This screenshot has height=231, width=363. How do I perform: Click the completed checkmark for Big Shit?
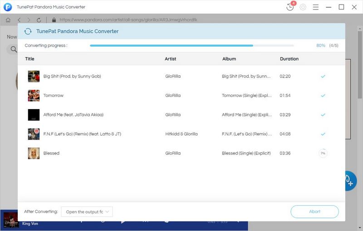coord(323,76)
